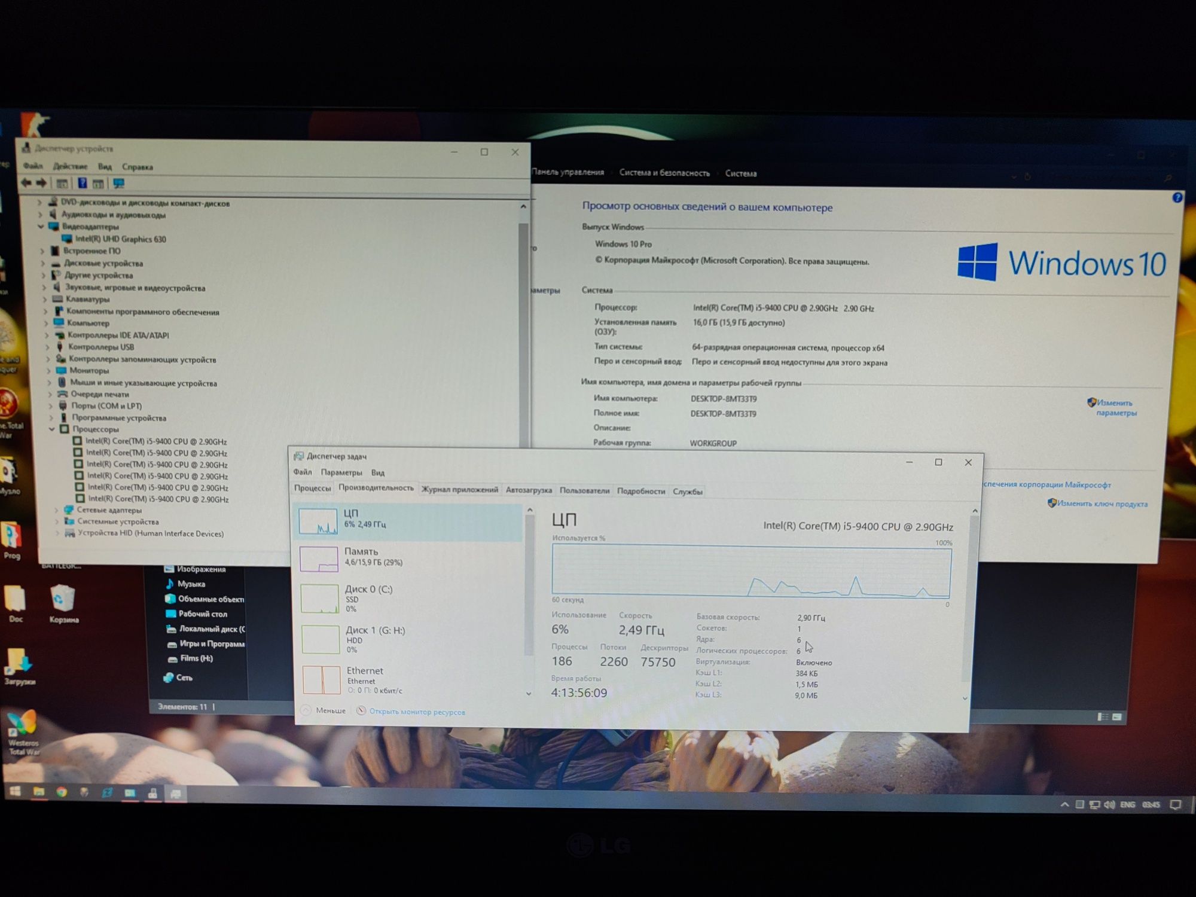Expand Сетевые адаптеры node
Viewport: 1196px width, 897px height.
click(56, 510)
